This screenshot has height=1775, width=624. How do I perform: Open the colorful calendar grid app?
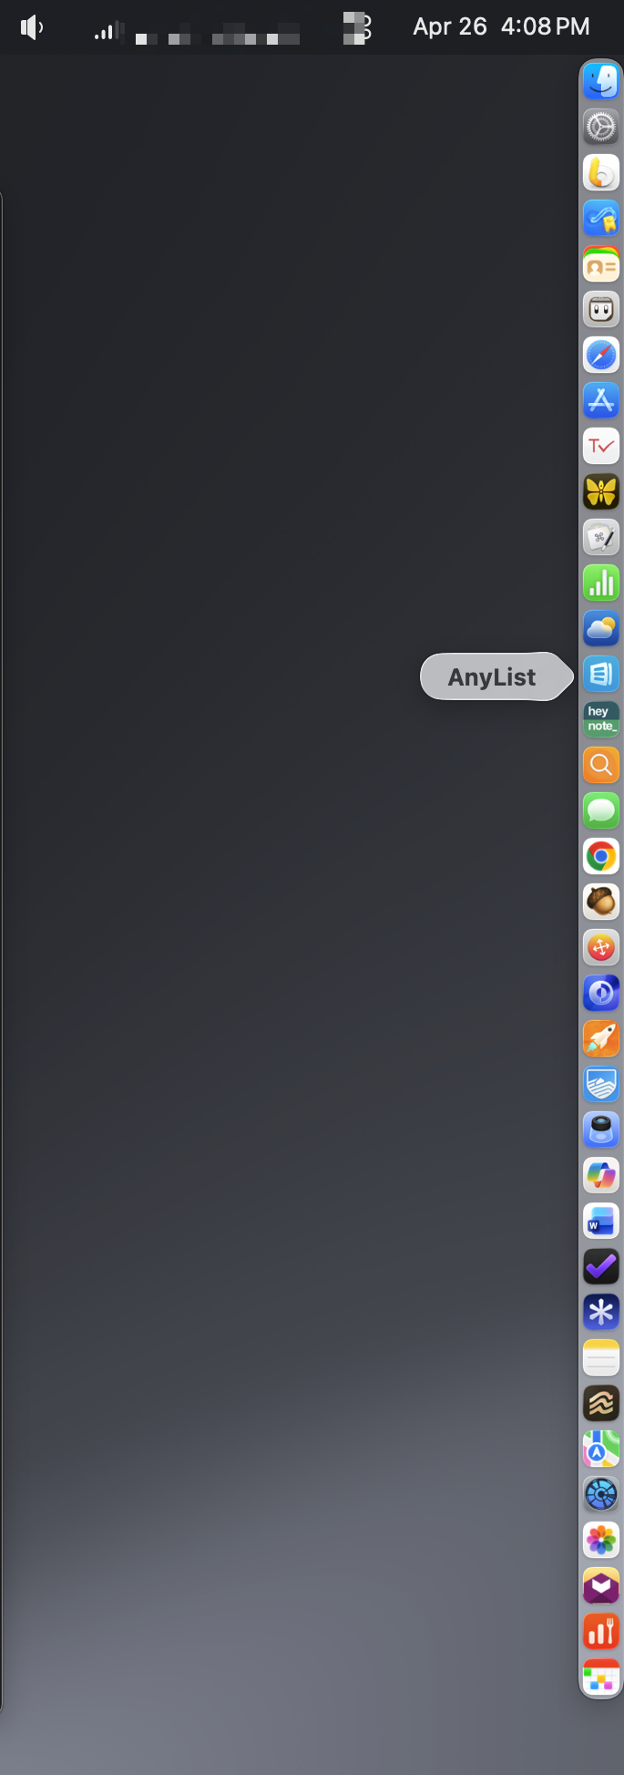[601, 1677]
